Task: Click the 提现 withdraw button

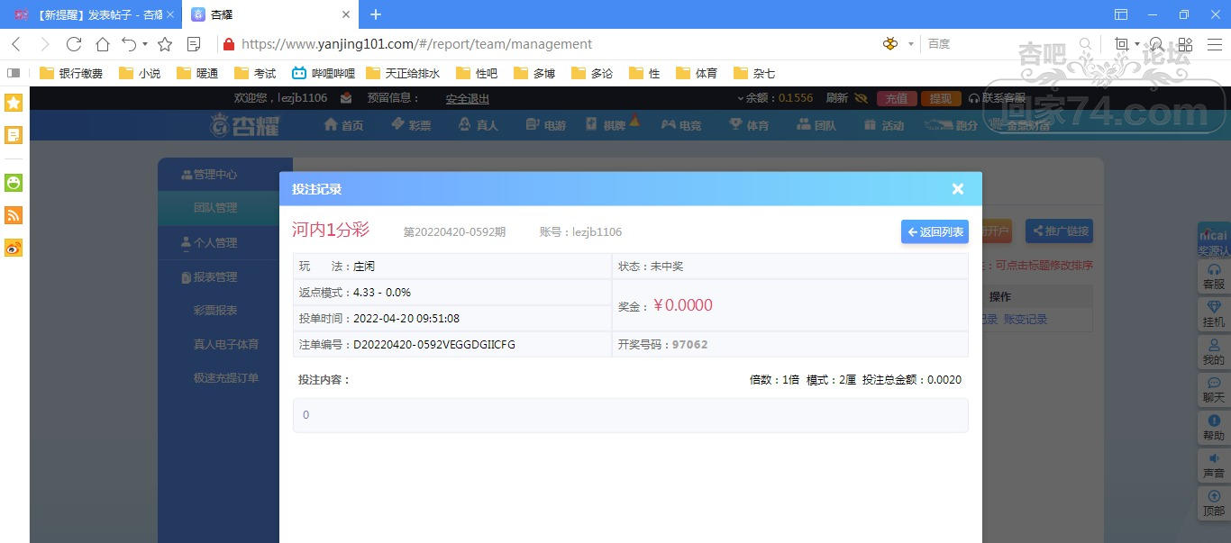Action: (x=941, y=98)
